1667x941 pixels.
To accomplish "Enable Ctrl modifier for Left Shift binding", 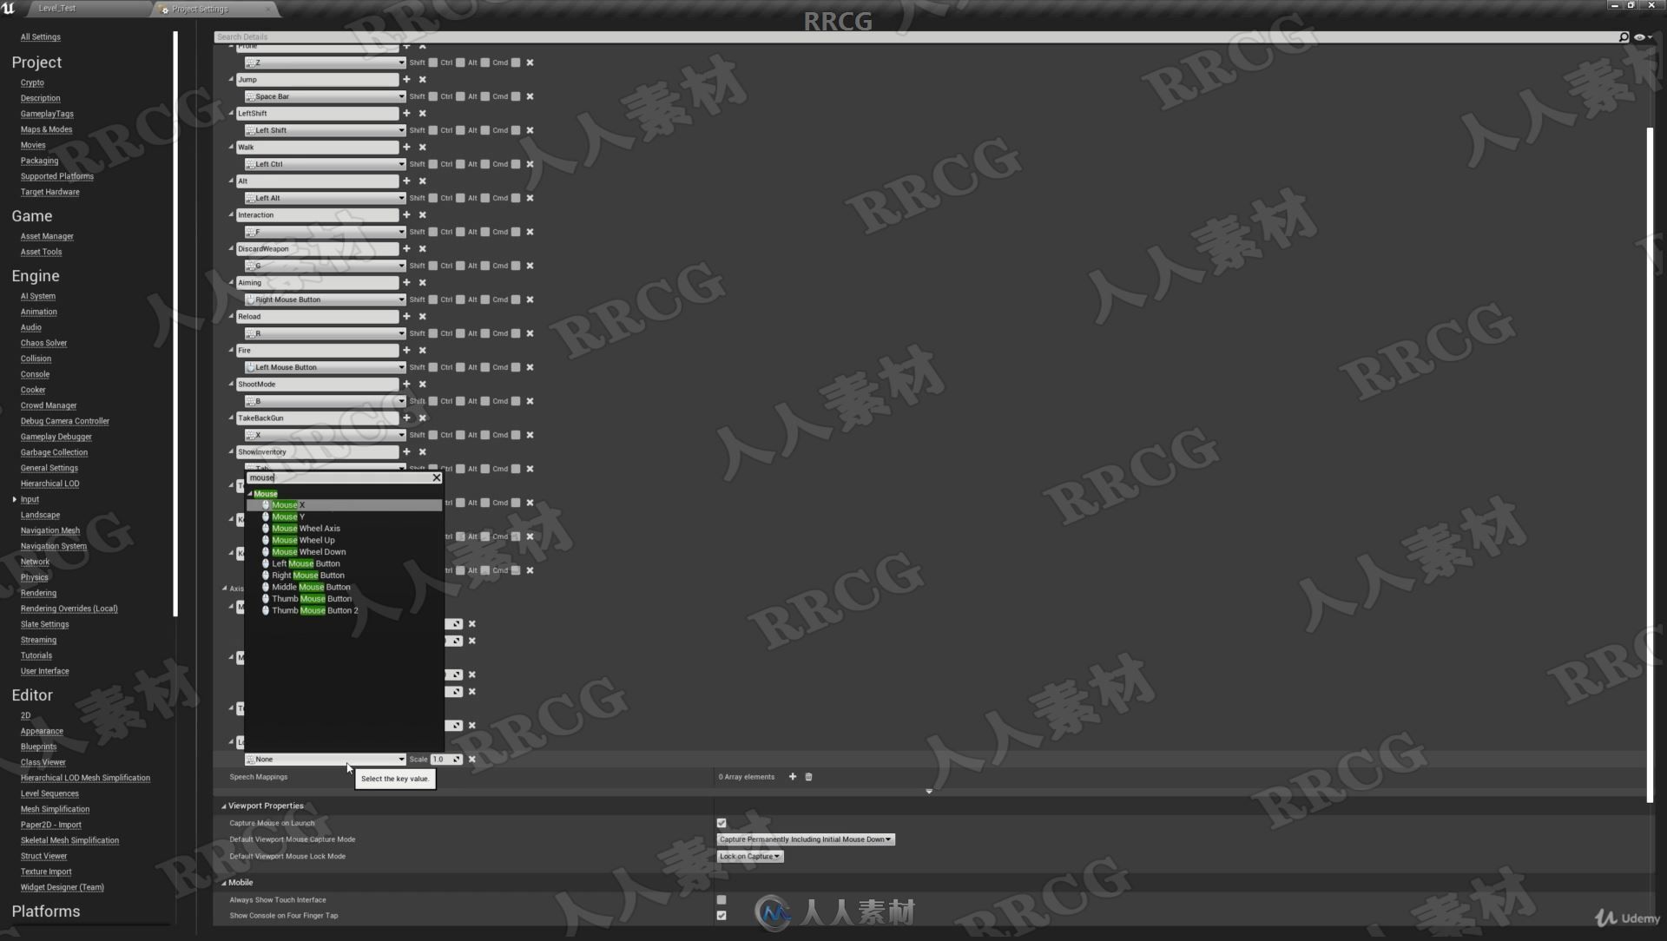I will click(x=460, y=130).
